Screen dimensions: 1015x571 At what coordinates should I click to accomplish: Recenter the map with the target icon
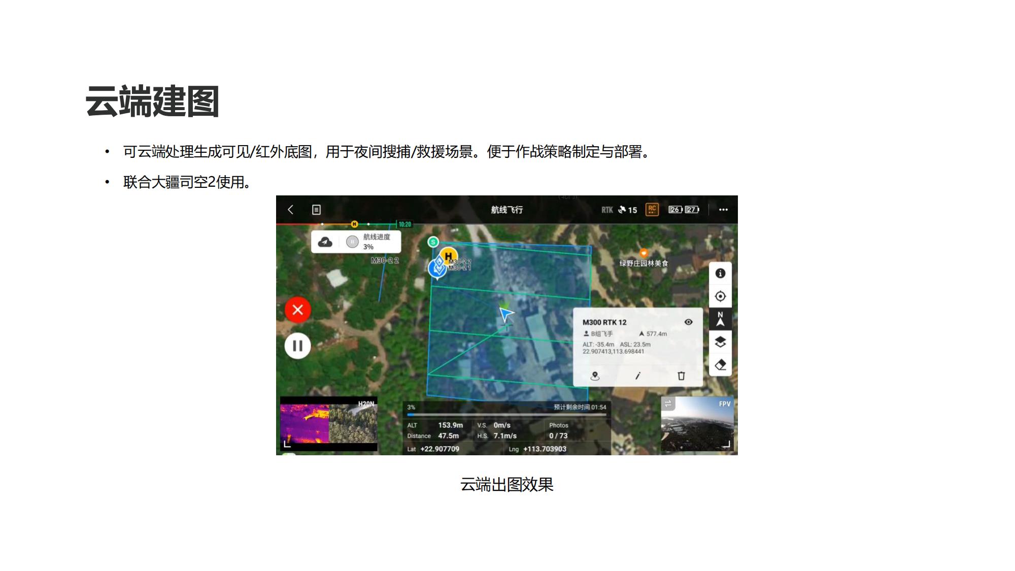point(720,296)
